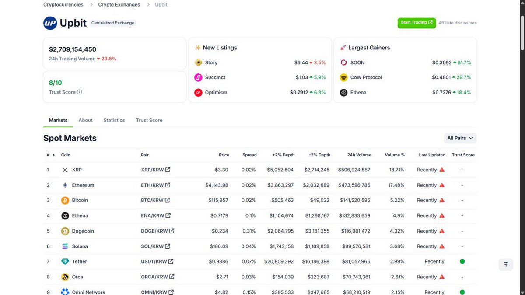Switch to the Statistics tab
This screenshot has width=525, height=295.
pos(114,120)
